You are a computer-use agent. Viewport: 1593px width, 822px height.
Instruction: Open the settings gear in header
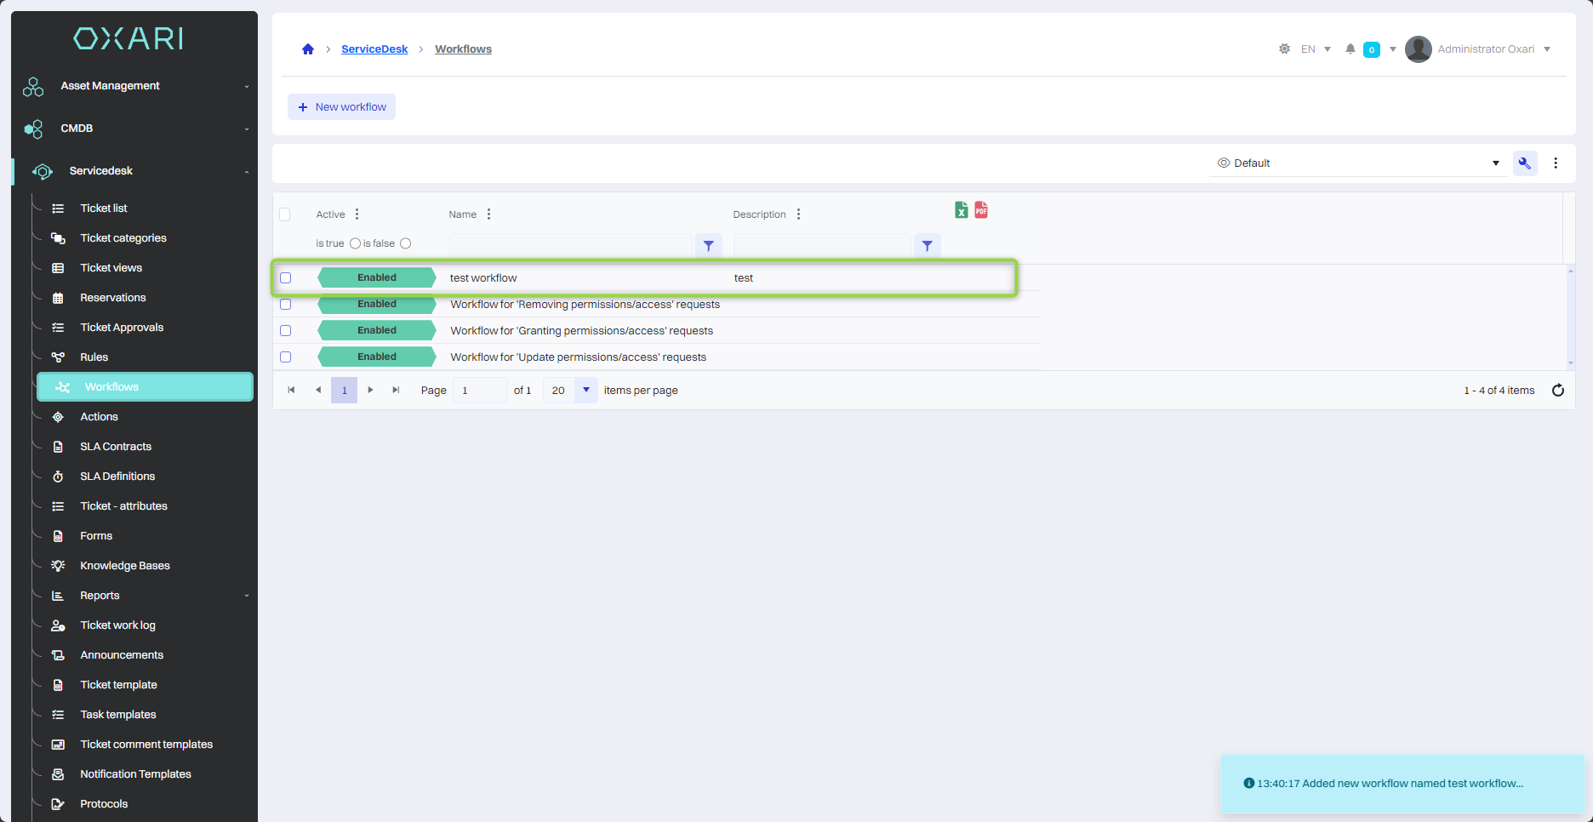[1284, 49]
